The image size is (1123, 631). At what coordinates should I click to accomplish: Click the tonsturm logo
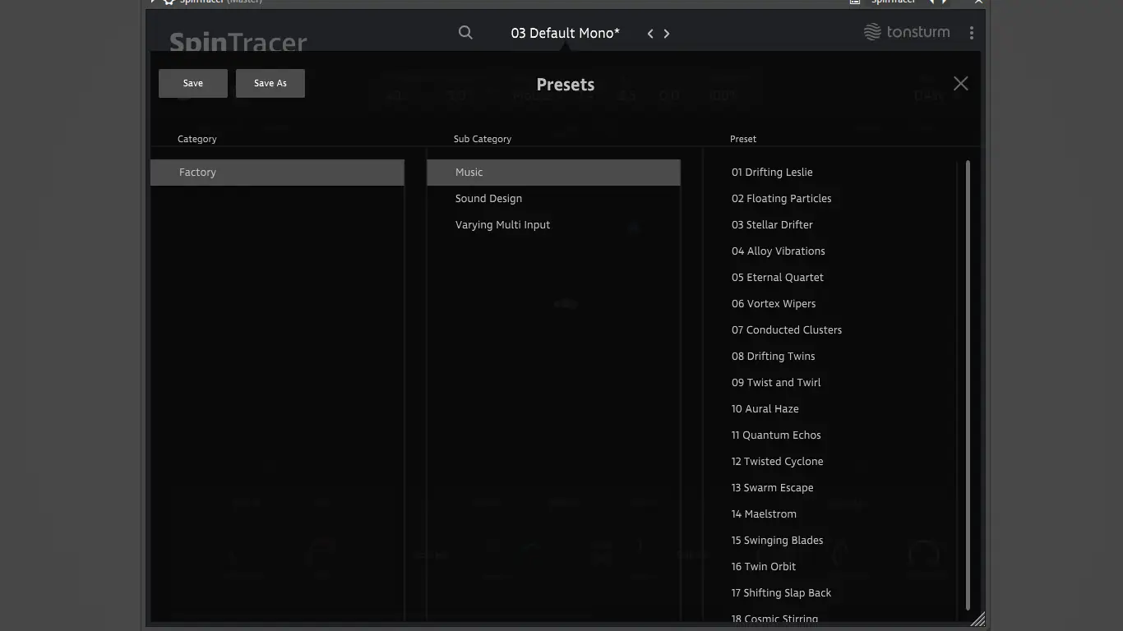(907, 32)
